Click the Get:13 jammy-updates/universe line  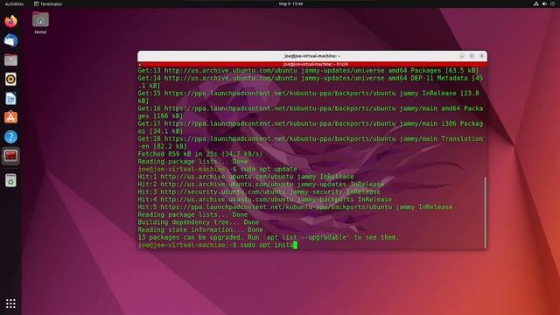point(308,71)
